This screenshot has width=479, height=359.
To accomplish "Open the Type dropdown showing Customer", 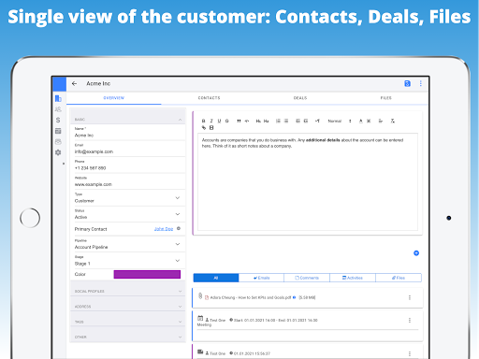I will (x=127, y=198).
